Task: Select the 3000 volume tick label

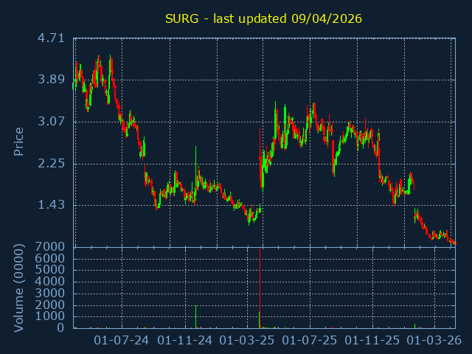Action: [51, 293]
